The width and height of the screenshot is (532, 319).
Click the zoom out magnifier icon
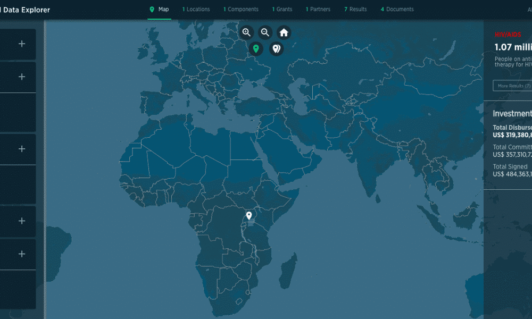point(265,32)
